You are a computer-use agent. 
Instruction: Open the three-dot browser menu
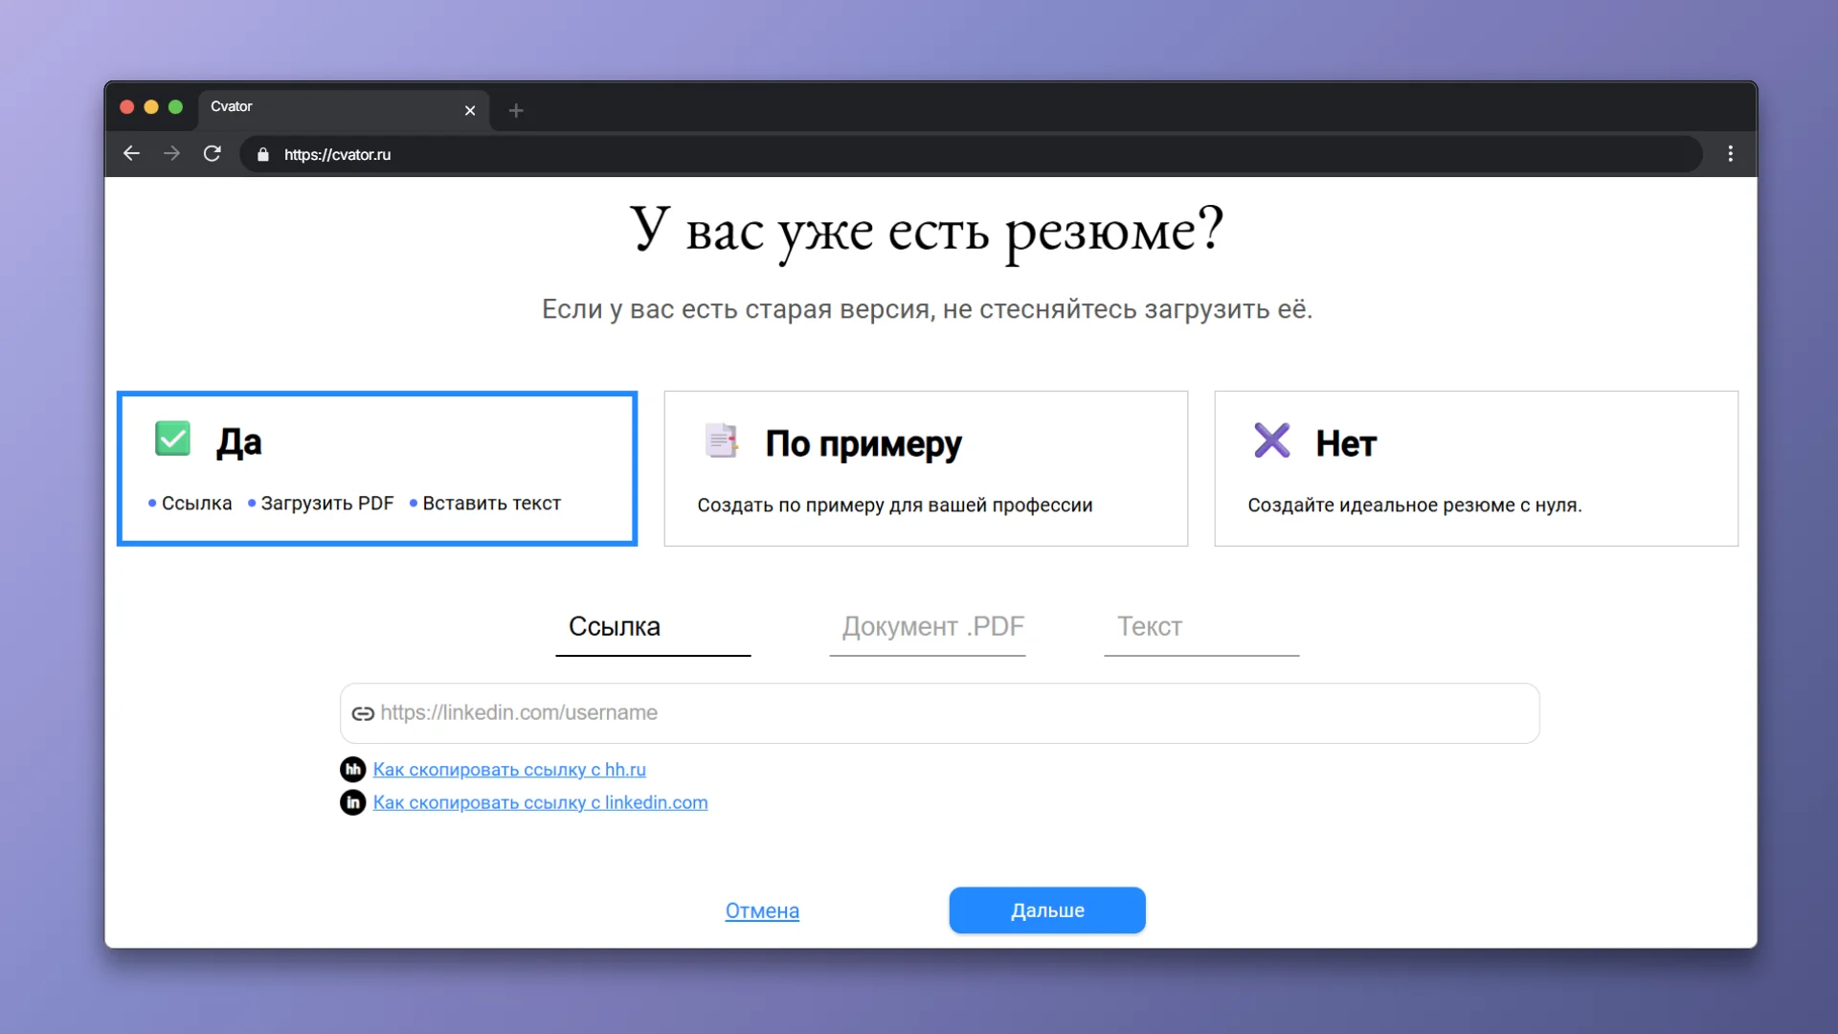[x=1731, y=153]
